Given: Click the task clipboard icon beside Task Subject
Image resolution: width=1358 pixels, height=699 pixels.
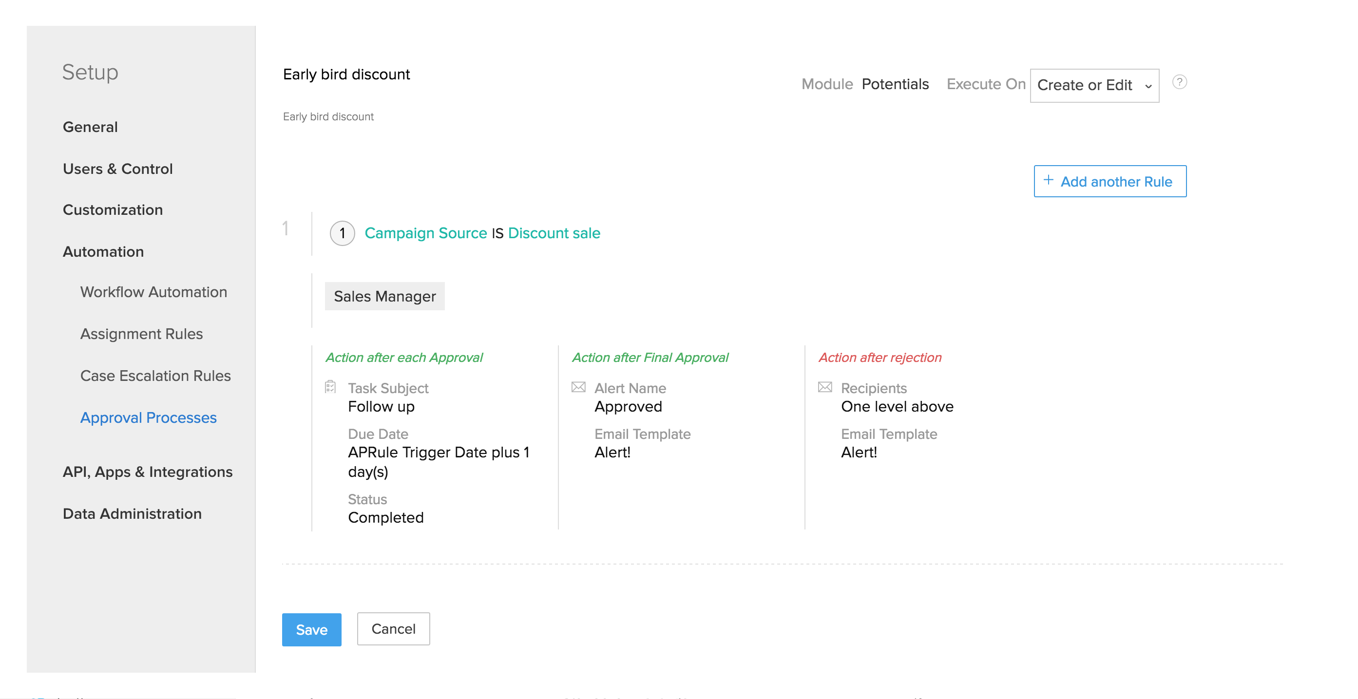Looking at the screenshot, I should (x=330, y=387).
